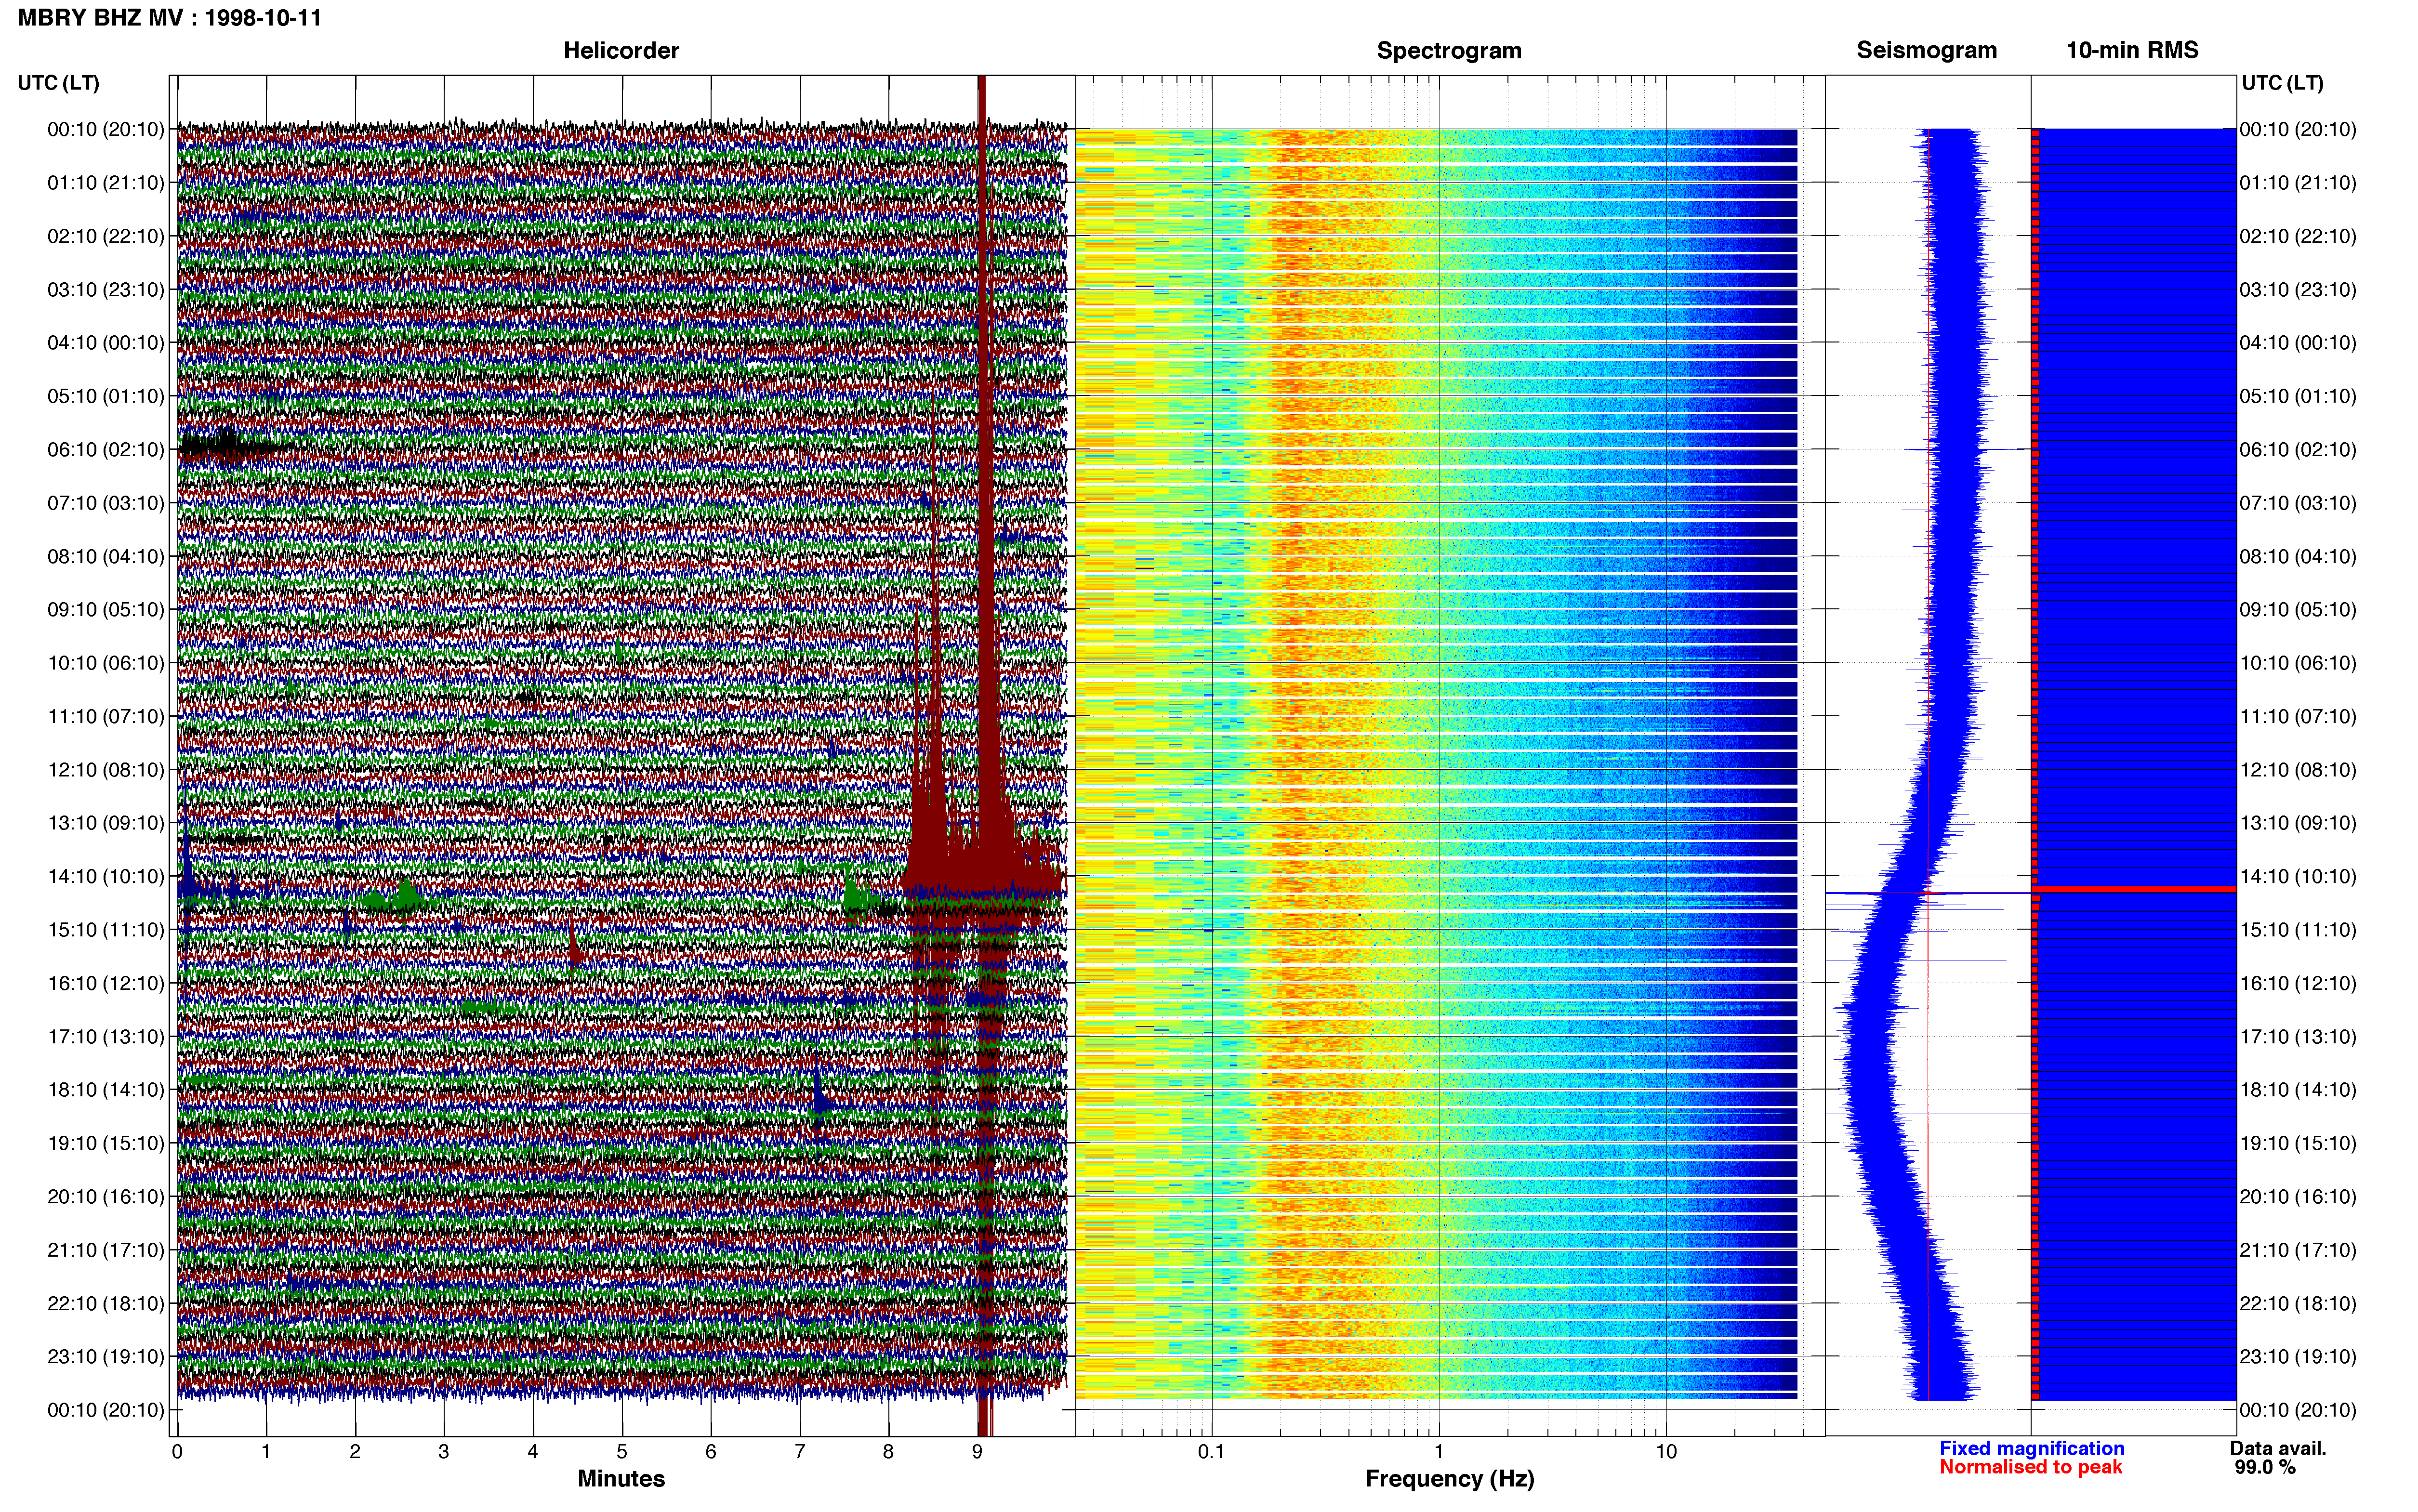Click minute tick label 7 under Helicorder
This screenshot has width=2418, height=1512.
coord(800,1452)
